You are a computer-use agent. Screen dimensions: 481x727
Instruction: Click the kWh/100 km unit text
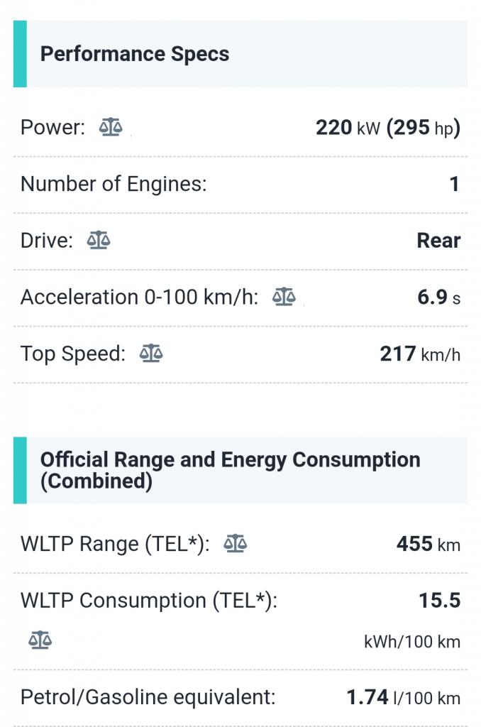coord(411,642)
